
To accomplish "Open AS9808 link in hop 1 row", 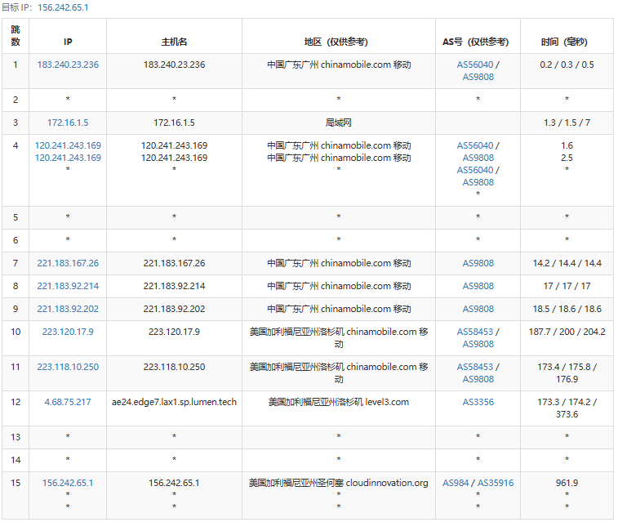I will [x=478, y=77].
